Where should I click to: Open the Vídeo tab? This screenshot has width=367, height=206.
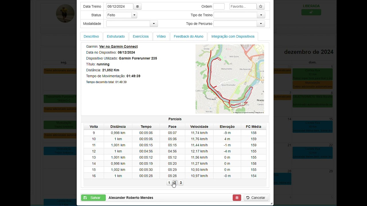[x=161, y=36]
